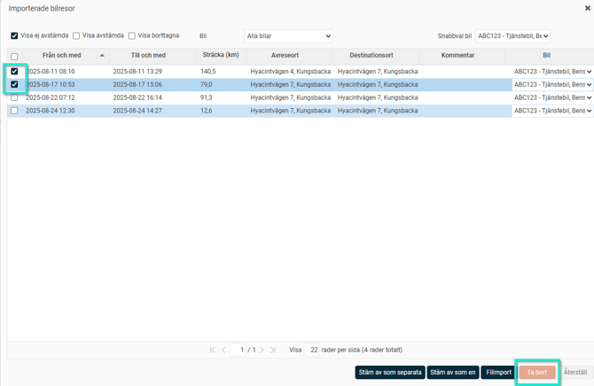Screen dimensions: 594x386
Task: Click the Filimport button
Action: pyautogui.click(x=499, y=373)
